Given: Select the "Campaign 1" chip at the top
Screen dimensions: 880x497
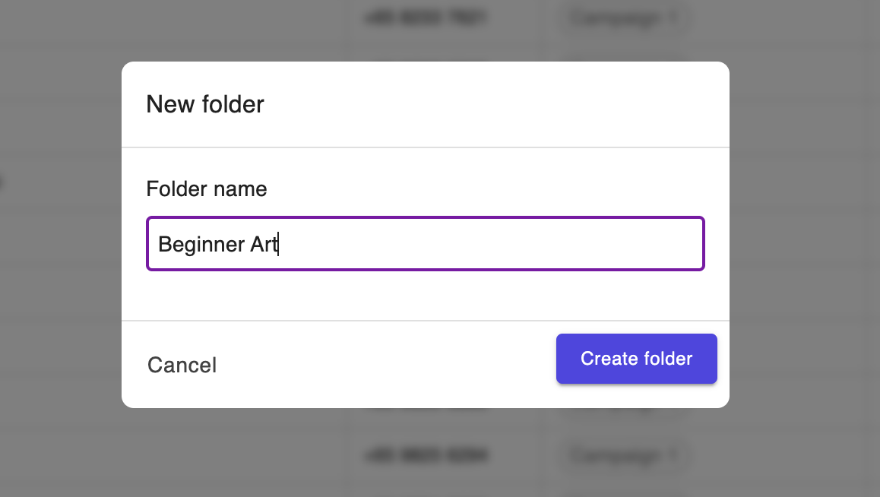Looking at the screenshot, I should (623, 18).
